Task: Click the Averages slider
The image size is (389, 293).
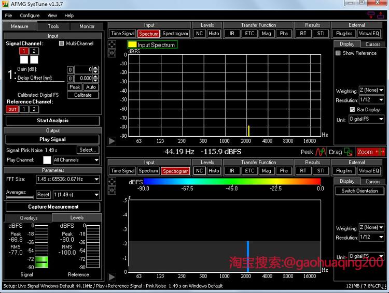Action: pos(19,197)
